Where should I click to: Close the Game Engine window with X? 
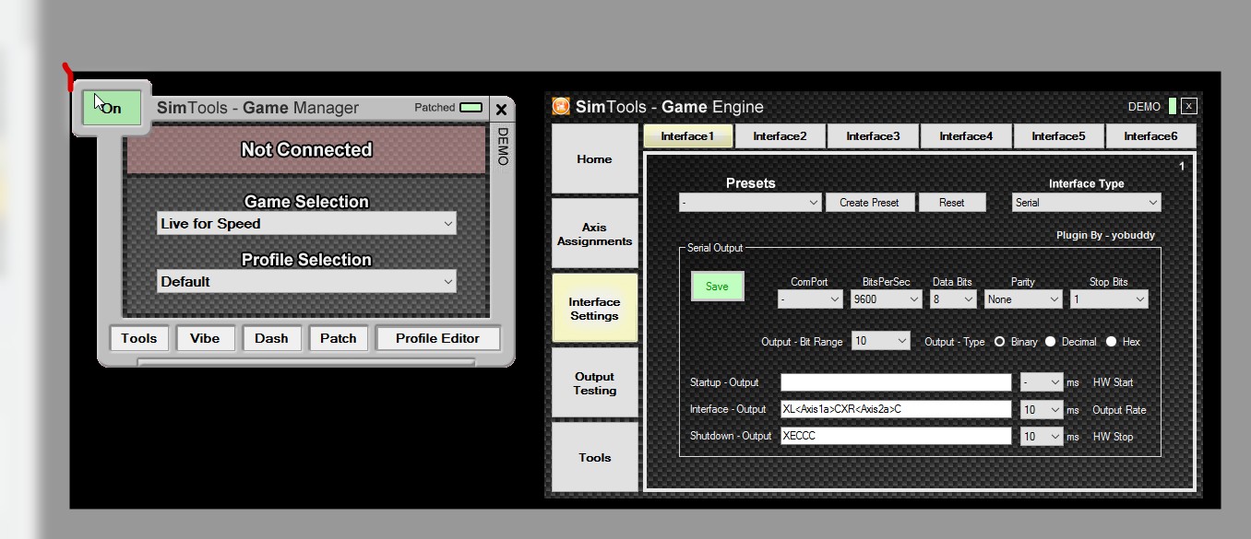click(1189, 106)
